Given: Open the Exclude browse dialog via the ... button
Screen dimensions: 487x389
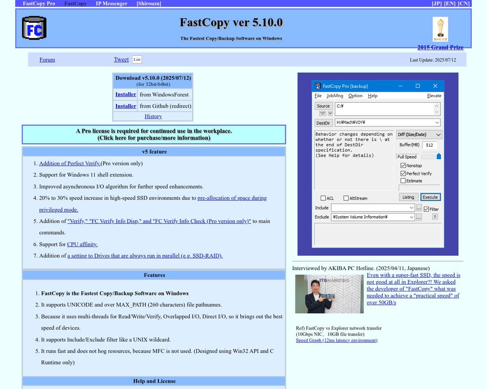Looking at the screenshot, I should pos(419,217).
